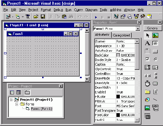The height and width of the screenshot is (126, 163).
Task: Select the Frame tool in toolbox
Action: click(147, 51)
